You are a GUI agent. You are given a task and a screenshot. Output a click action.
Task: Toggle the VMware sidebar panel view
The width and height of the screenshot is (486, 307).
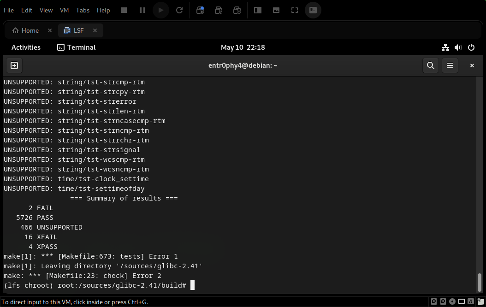coord(258,10)
